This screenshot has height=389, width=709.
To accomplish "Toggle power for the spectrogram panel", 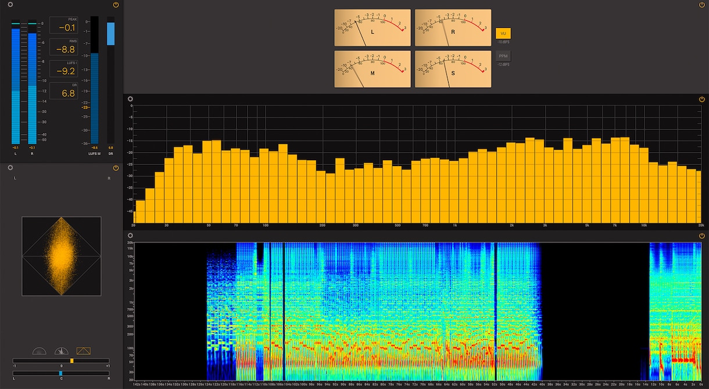I will [x=701, y=236].
